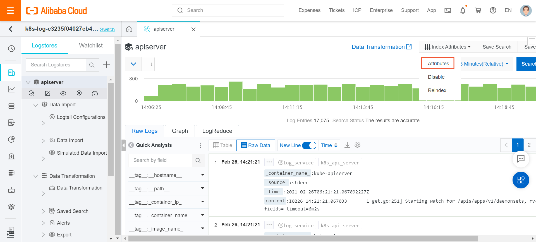
Task: Click the field search magnifier button
Action: click(x=198, y=160)
